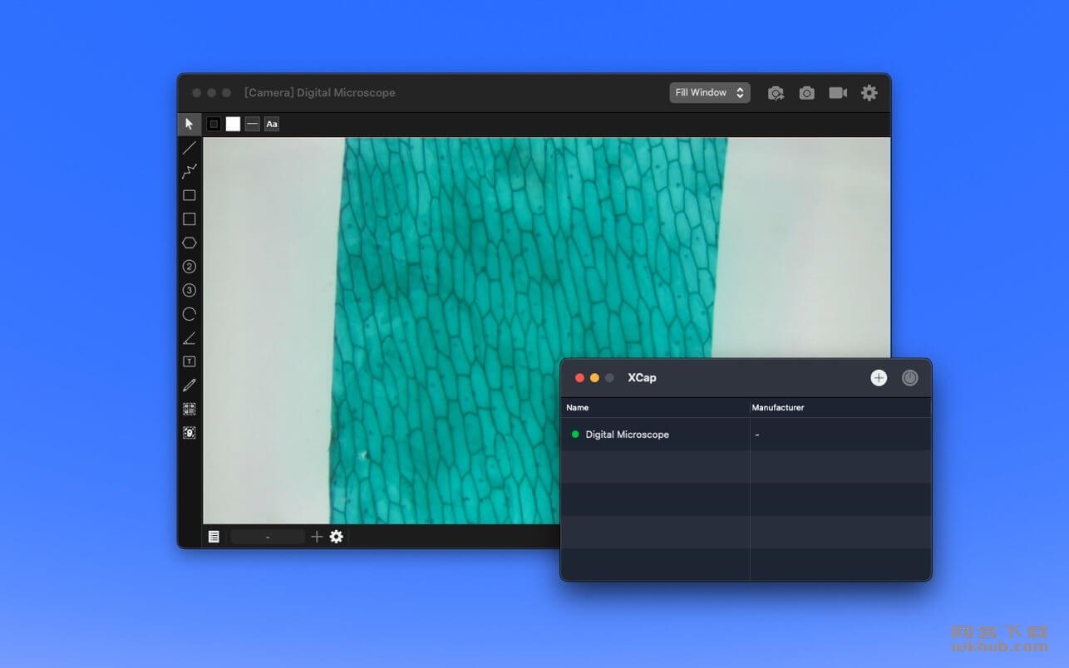Select the straight line measurement tool

(x=190, y=148)
